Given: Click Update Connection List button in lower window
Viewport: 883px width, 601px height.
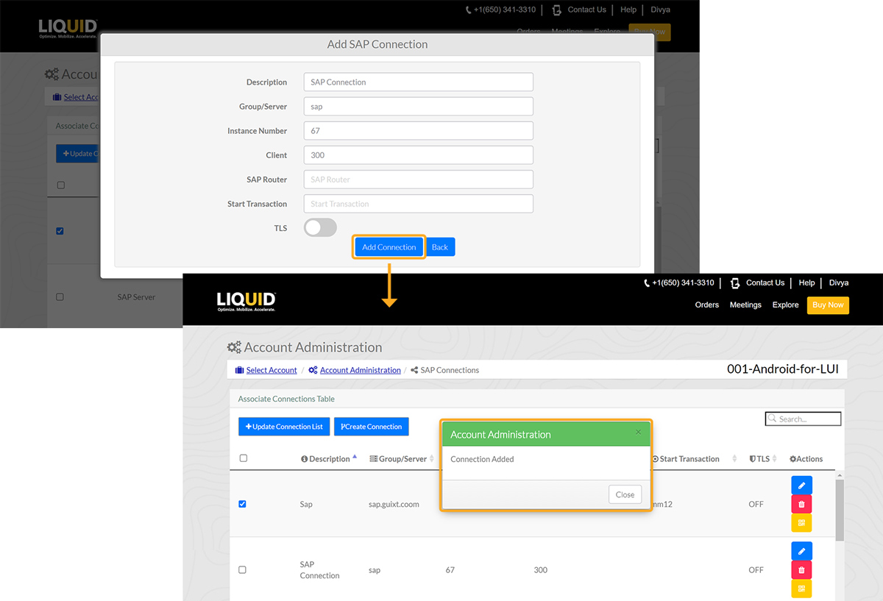Looking at the screenshot, I should [284, 427].
